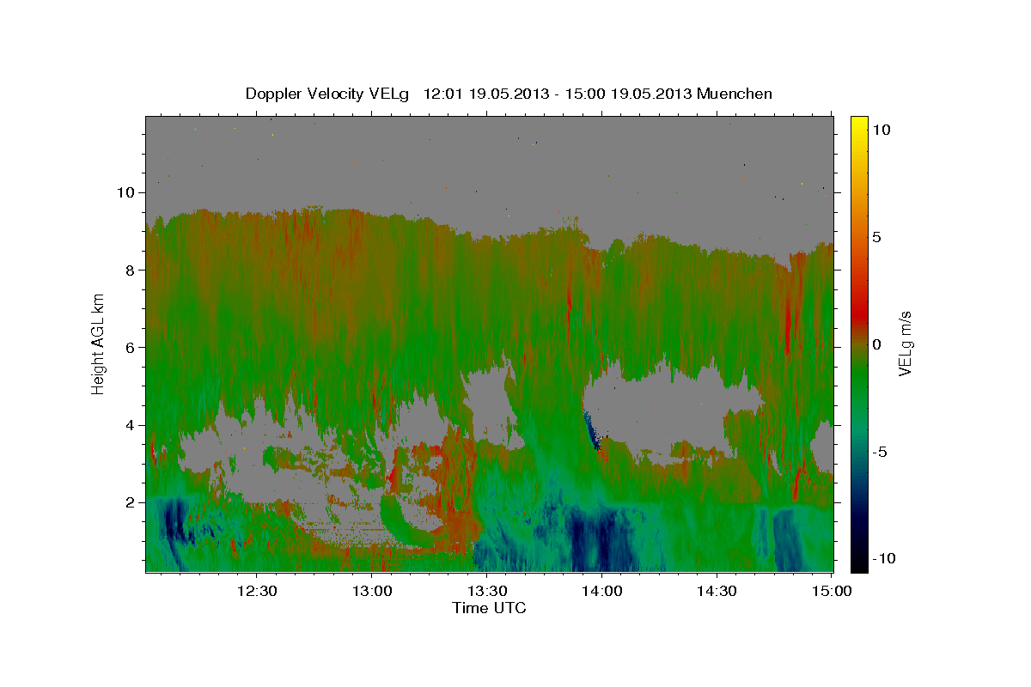Click the height tick label 2

tap(132, 502)
